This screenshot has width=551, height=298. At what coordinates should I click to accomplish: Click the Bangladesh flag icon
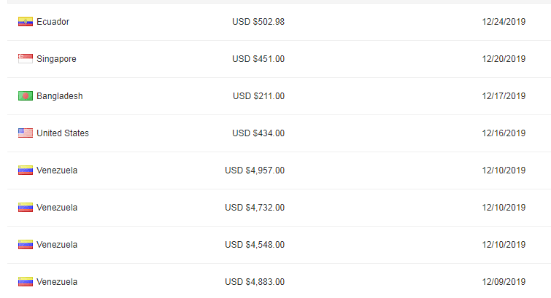coord(26,96)
